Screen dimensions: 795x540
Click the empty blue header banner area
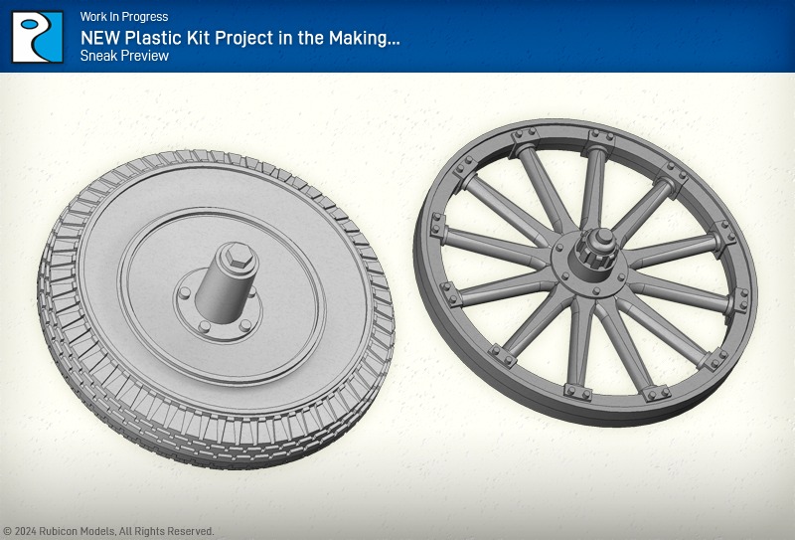click(596, 37)
